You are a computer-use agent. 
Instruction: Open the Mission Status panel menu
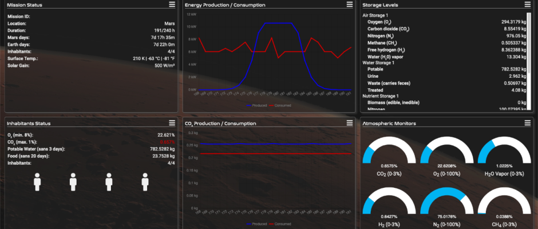click(172, 5)
